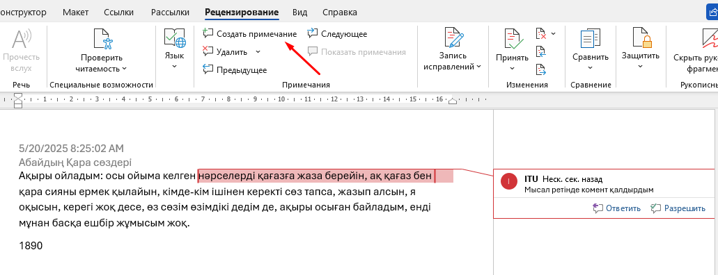Click the previous change icon in Изменения
The height and width of the screenshot is (275, 718).
tap(541, 51)
